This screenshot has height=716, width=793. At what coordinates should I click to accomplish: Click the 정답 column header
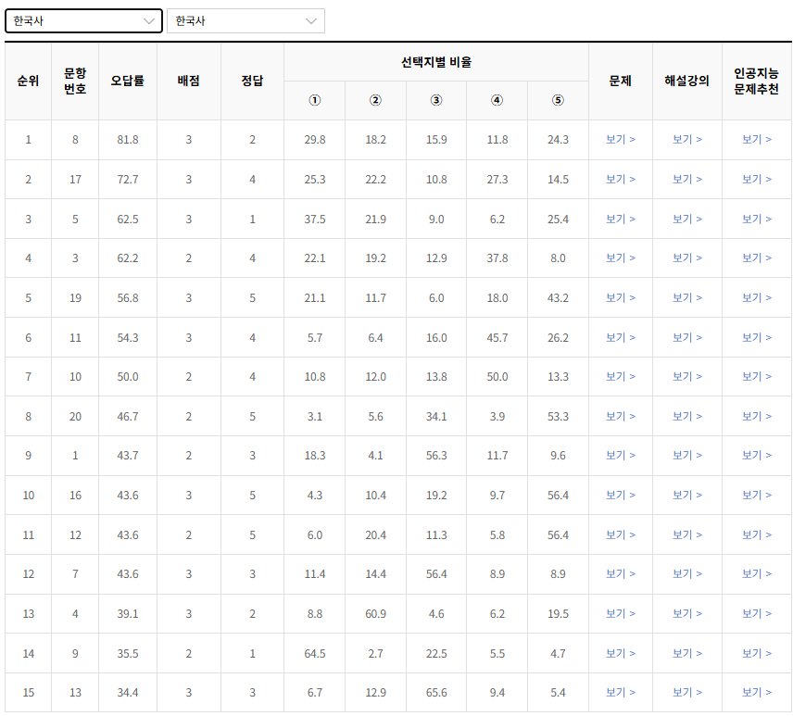click(251, 81)
